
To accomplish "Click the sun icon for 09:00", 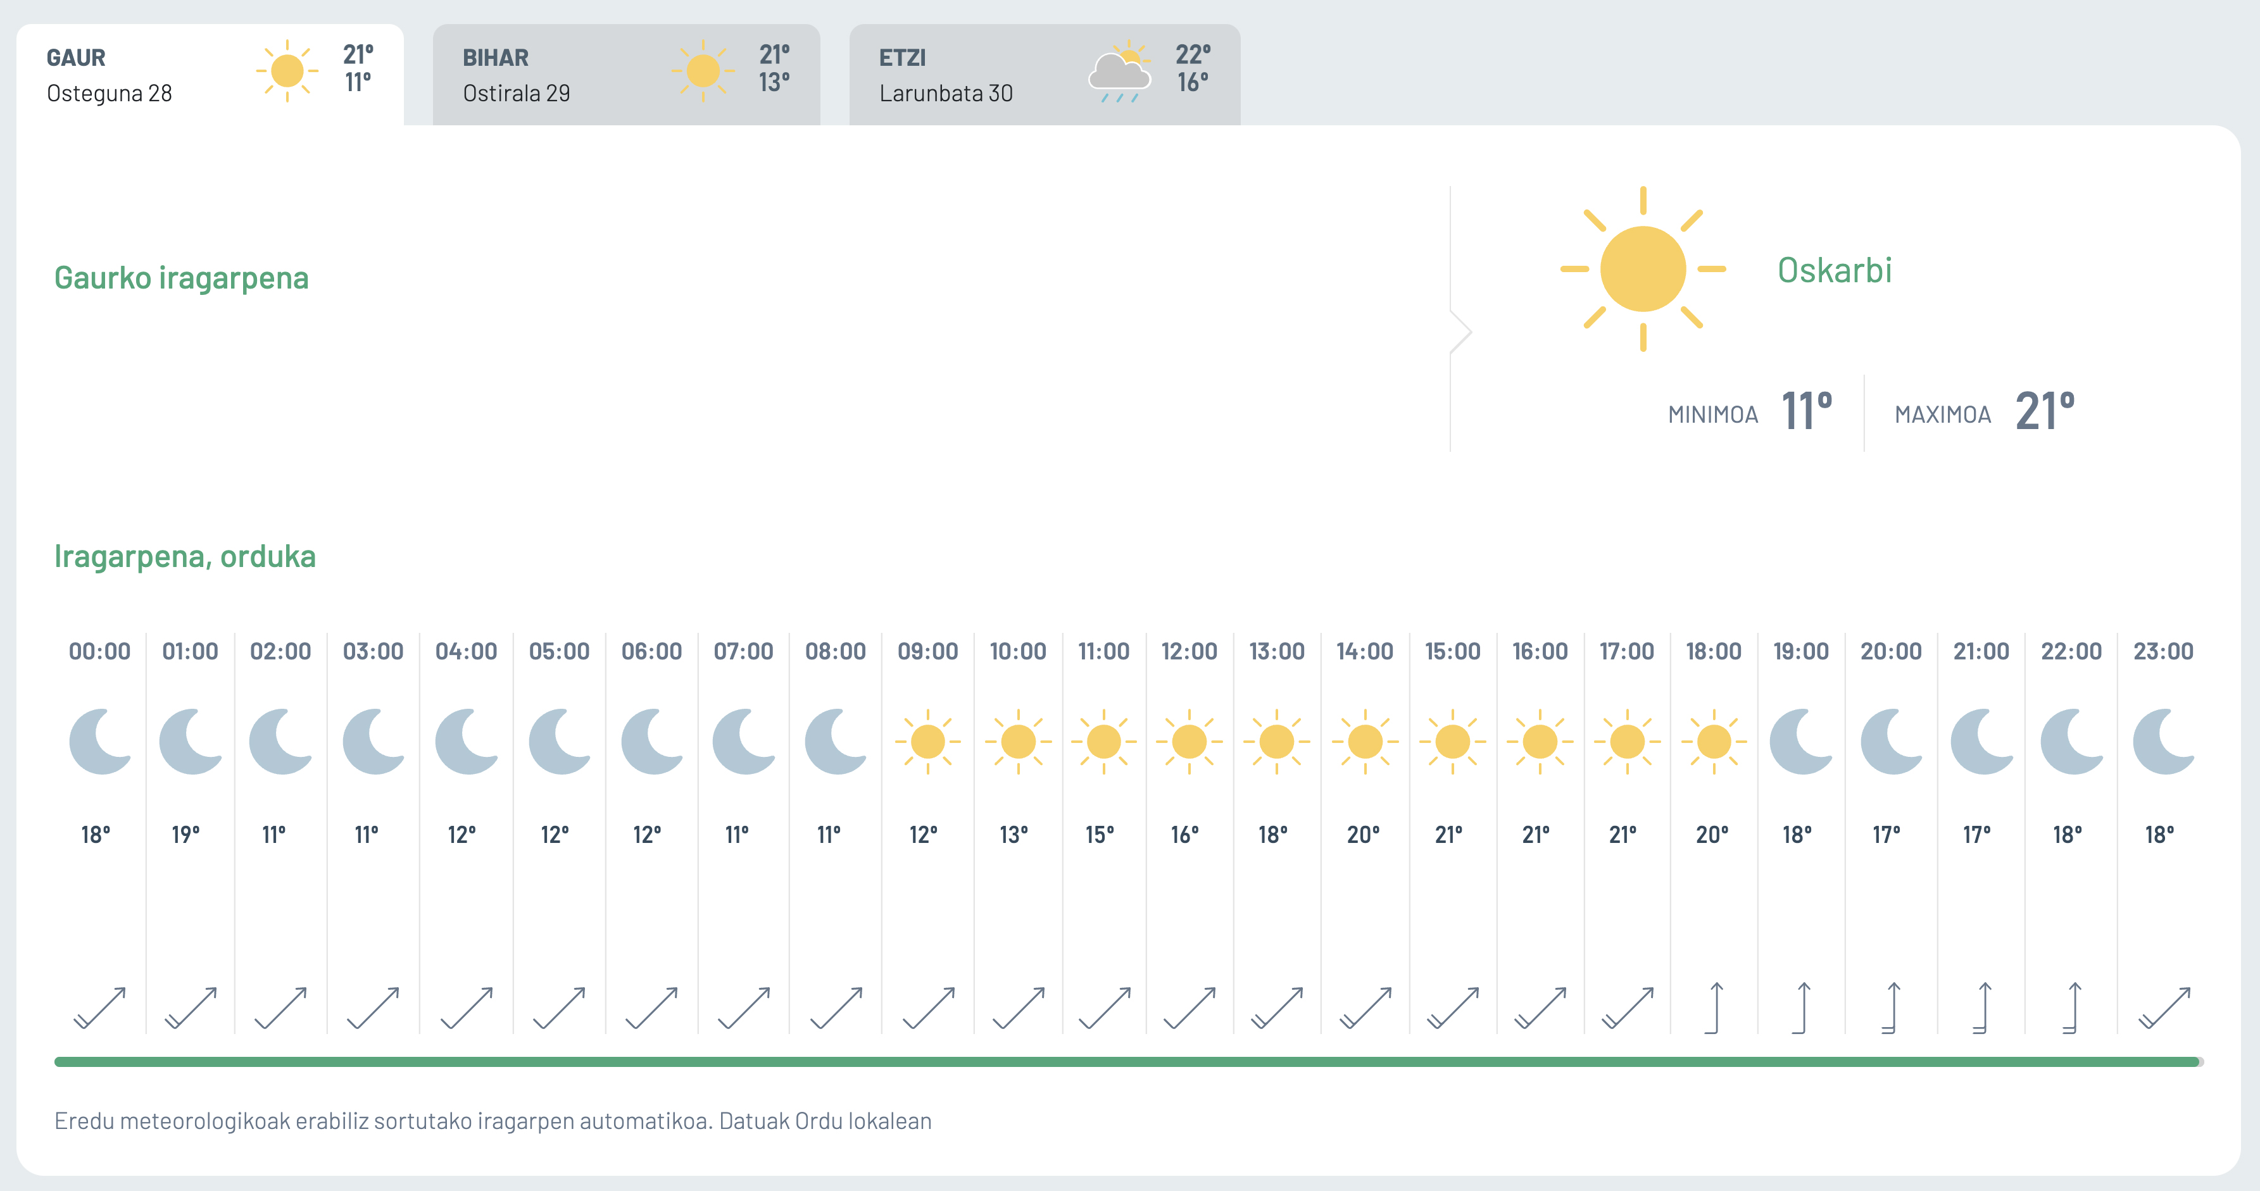I will pos(927,741).
